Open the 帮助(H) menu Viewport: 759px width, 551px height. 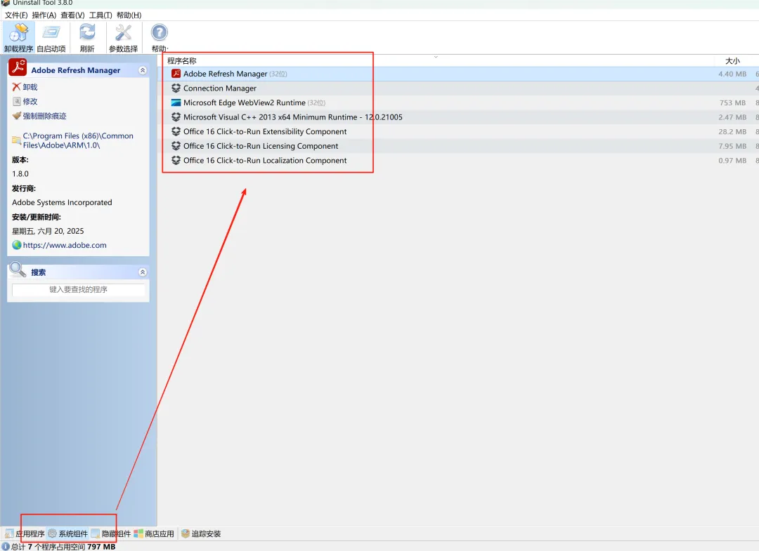pos(129,15)
